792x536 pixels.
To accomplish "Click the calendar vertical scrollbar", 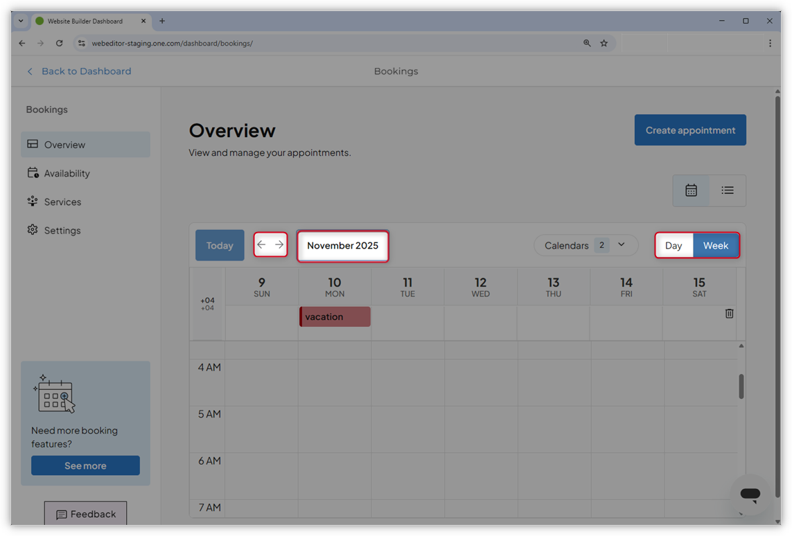I will [740, 388].
